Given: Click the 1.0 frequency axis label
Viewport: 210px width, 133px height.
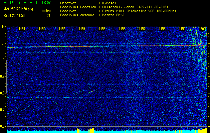Looking at the screenshot, I should click(2, 60).
